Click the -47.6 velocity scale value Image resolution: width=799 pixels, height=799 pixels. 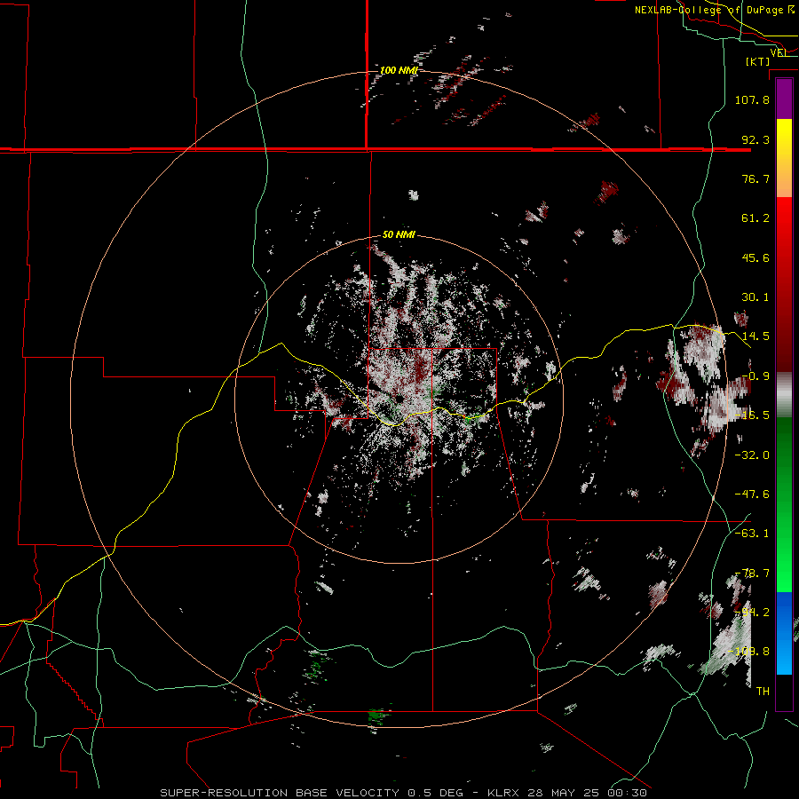[x=752, y=494]
